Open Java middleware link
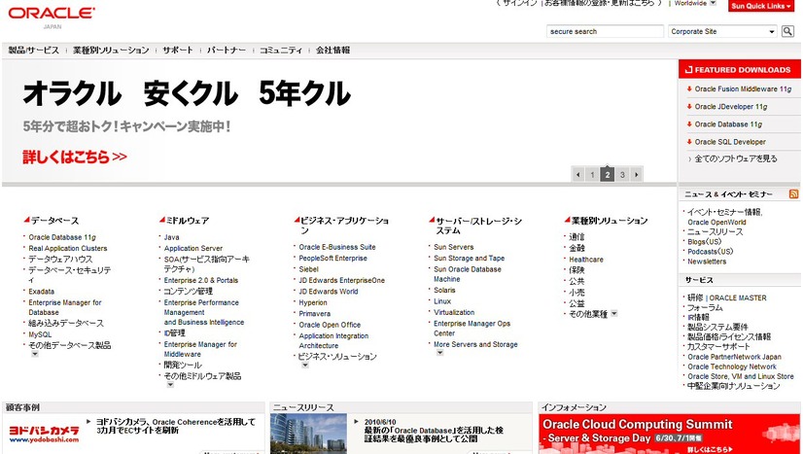Screen dimensions: 803x454 click(171, 237)
